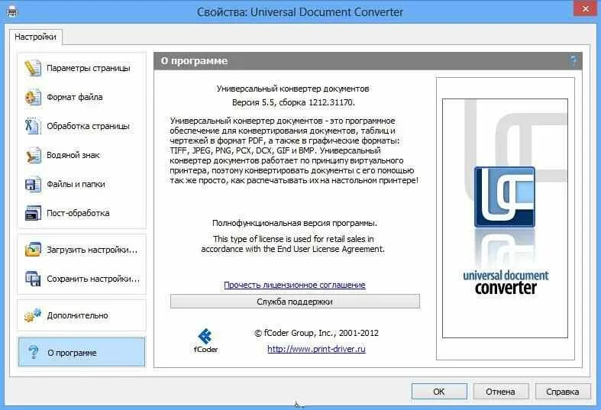Open Дополнительно section
This screenshot has width=601, height=410.
pyautogui.click(x=81, y=315)
